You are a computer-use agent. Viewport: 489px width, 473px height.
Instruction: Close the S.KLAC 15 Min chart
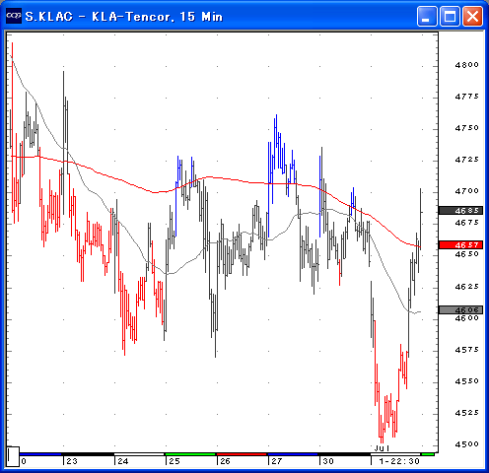point(472,16)
